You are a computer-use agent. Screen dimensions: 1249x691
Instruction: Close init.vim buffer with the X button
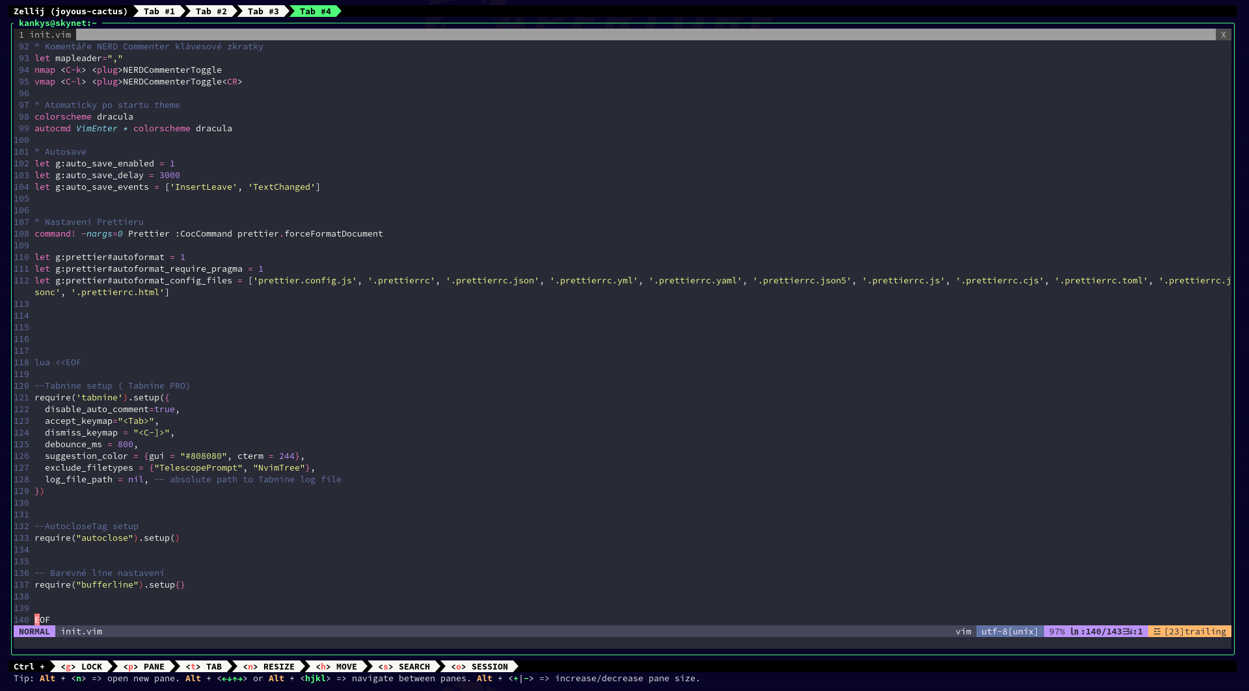1225,34
